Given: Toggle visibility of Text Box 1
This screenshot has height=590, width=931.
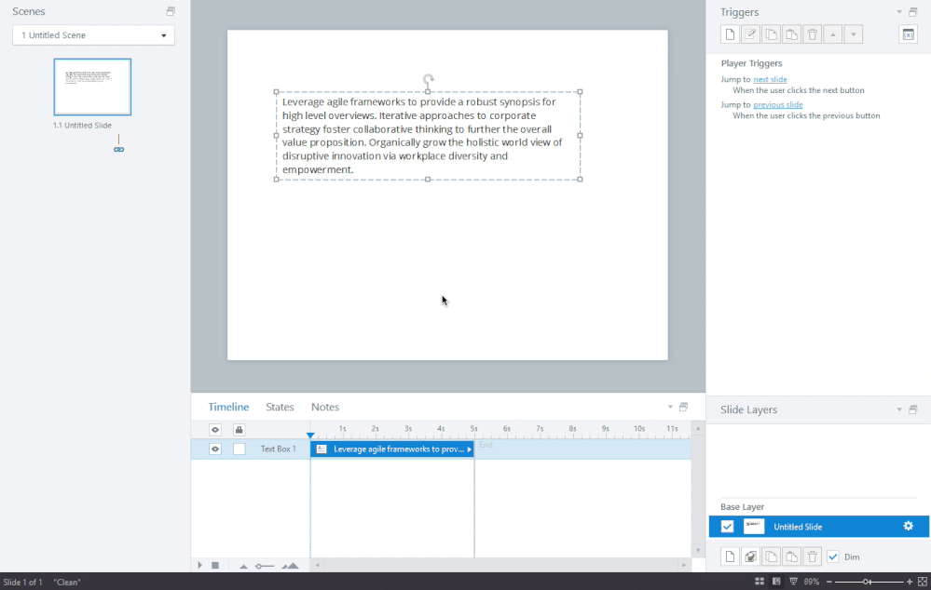Looking at the screenshot, I should [214, 449].
